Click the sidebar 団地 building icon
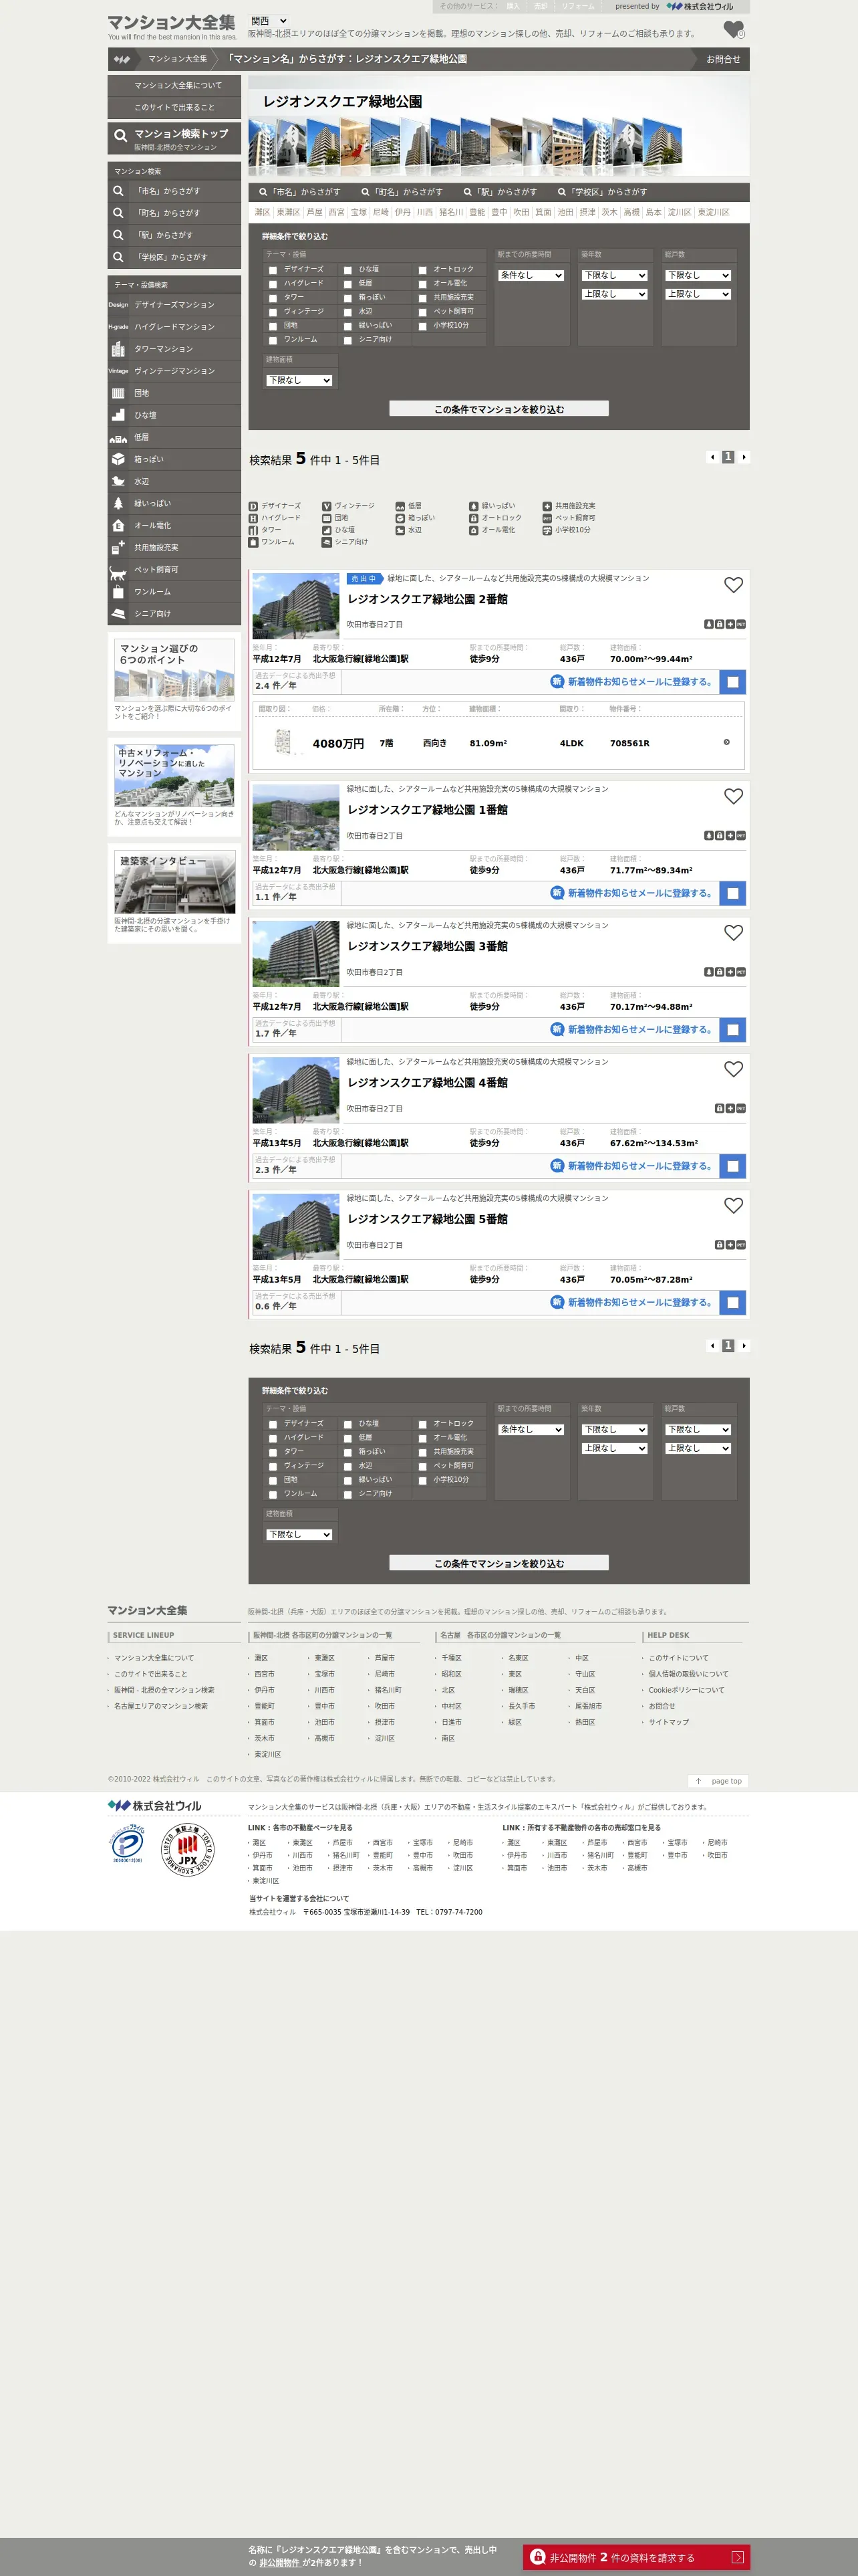This screenshot has height=2576, width=858. pos(118,393)
